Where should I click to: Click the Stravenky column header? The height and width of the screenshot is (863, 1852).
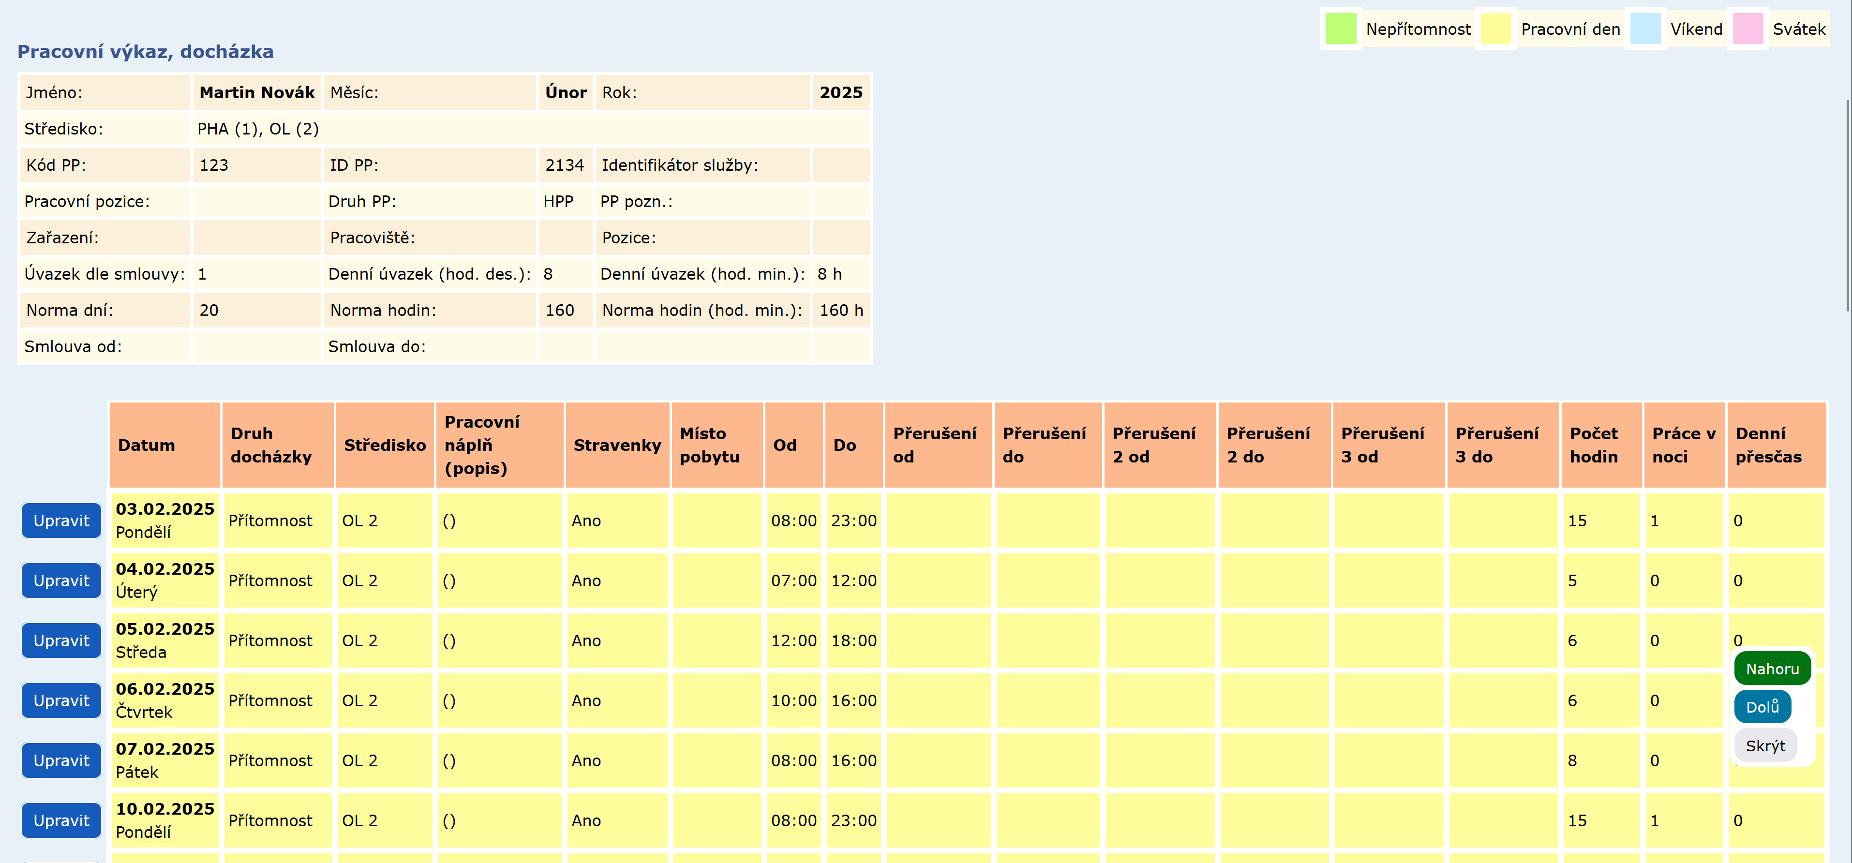pyautogui.click(x=617, y=445)
